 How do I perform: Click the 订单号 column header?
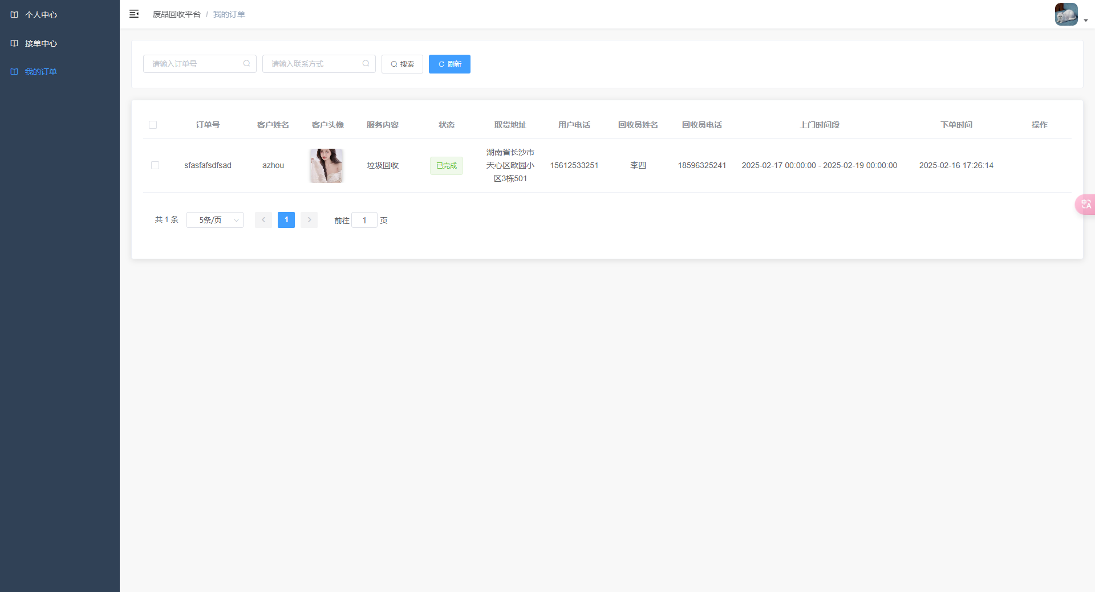coord(208,125)
